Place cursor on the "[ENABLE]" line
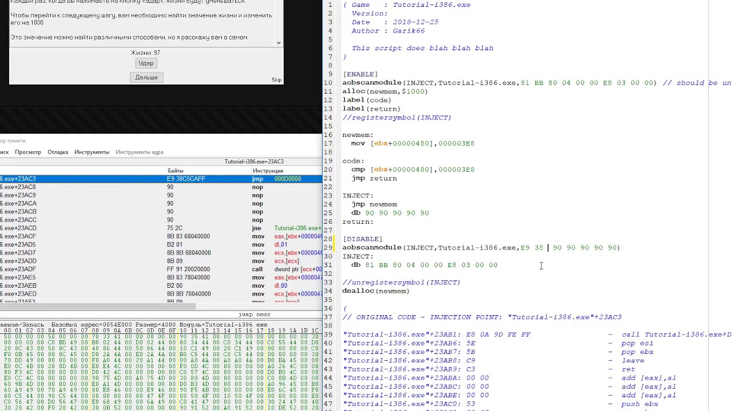This screenshot has height=411, width=732. (x=360, y=74)
